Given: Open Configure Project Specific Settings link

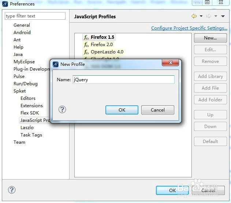Looking at the screenshot, I should coord(189,28).
